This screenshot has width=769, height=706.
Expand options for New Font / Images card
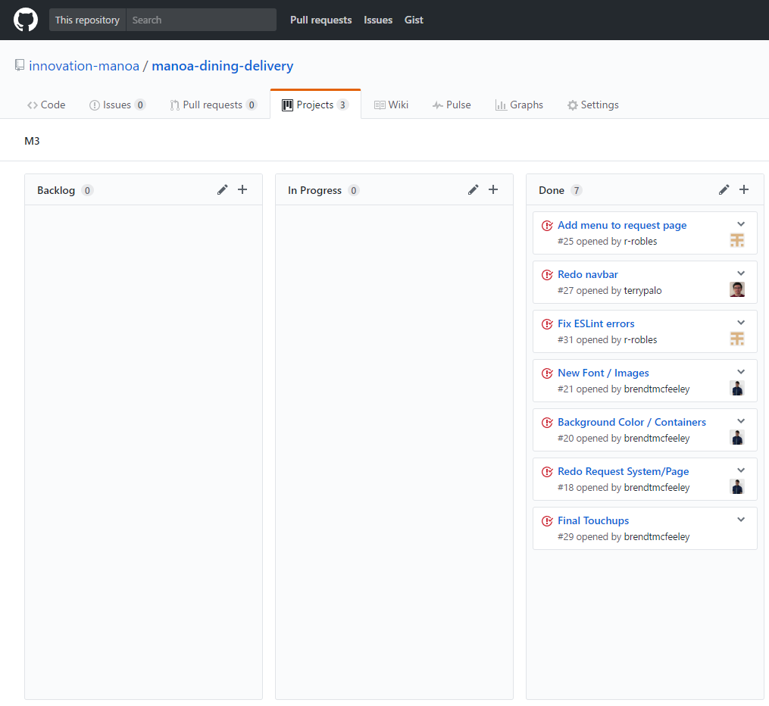tap(741, 372)
